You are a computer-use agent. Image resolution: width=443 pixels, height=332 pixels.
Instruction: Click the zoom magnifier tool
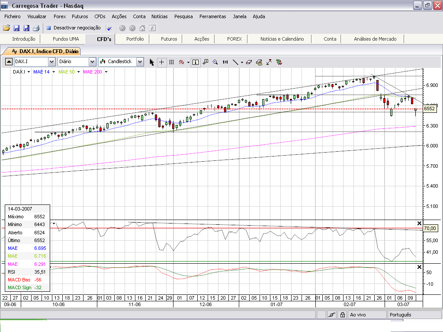215,62
